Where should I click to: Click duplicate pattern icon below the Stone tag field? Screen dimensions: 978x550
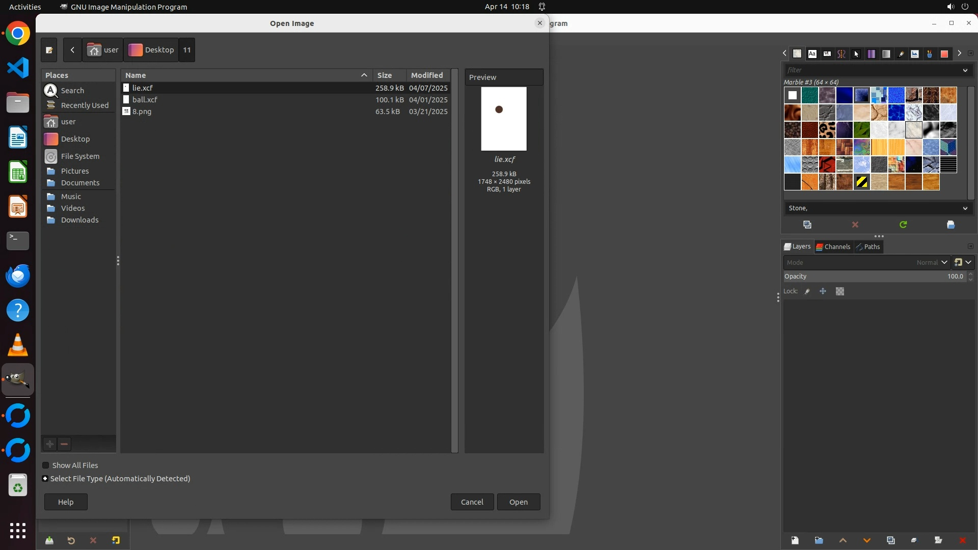[x=807, y=225]
